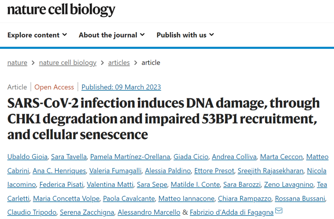Click author Matteo Iannacone

pos(186,199)
